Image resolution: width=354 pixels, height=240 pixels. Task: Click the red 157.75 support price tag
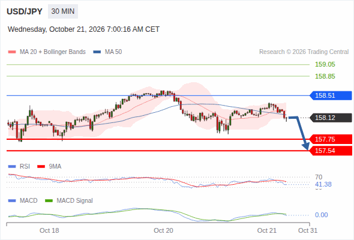[331, 139]
